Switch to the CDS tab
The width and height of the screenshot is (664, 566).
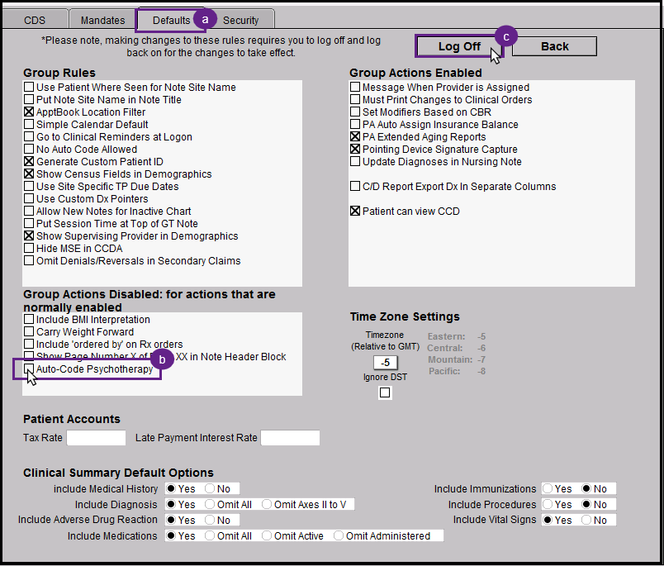[35, 20]
